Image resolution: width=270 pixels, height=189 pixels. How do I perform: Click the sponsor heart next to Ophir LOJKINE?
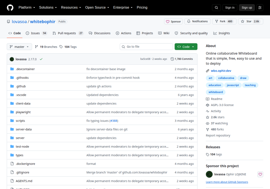pos(260,174)
